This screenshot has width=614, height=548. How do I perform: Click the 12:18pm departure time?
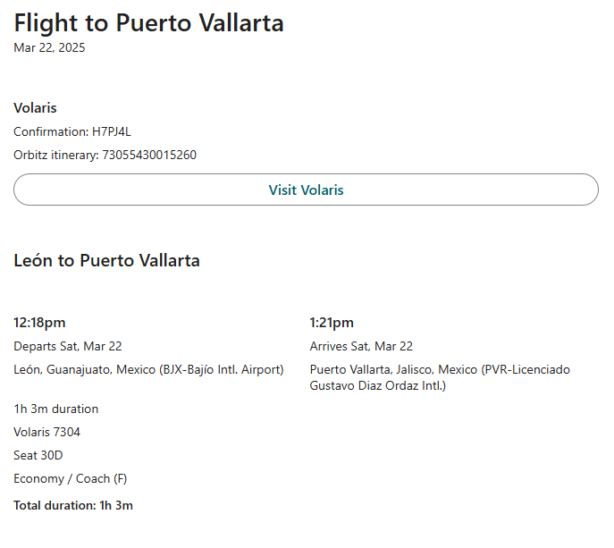[x=39, y=323]
